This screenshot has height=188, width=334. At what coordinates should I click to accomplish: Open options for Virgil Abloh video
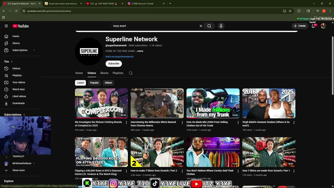[x=294, y=122]
